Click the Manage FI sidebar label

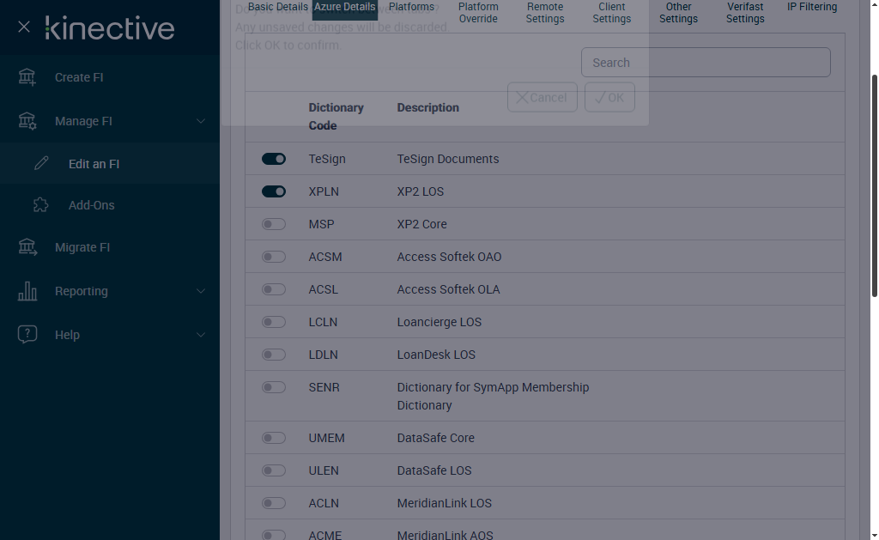83,121
